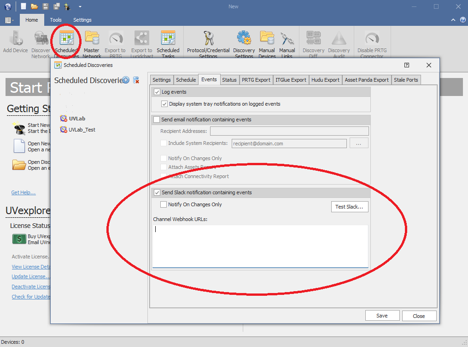Screen dimensions: 468x347
Task: Click the Save button
Action: click(x=382, y=316)
